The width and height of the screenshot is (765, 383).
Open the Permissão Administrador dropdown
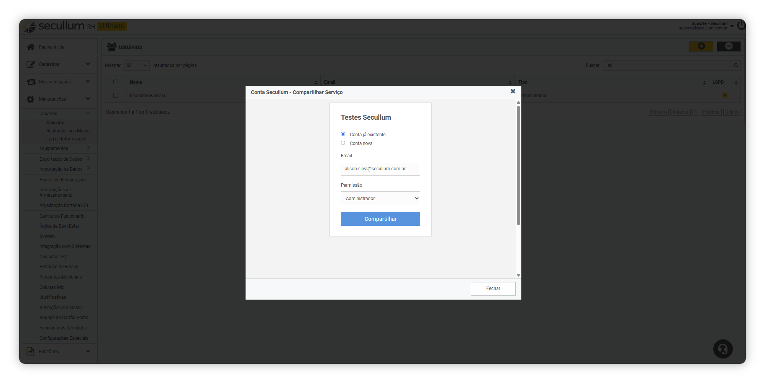click(380, 198)
